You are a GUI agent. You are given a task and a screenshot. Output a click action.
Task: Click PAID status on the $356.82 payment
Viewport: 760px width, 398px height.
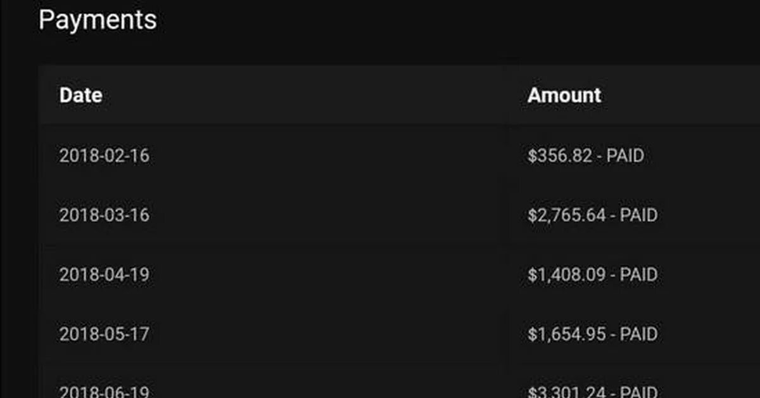(625, 156)
